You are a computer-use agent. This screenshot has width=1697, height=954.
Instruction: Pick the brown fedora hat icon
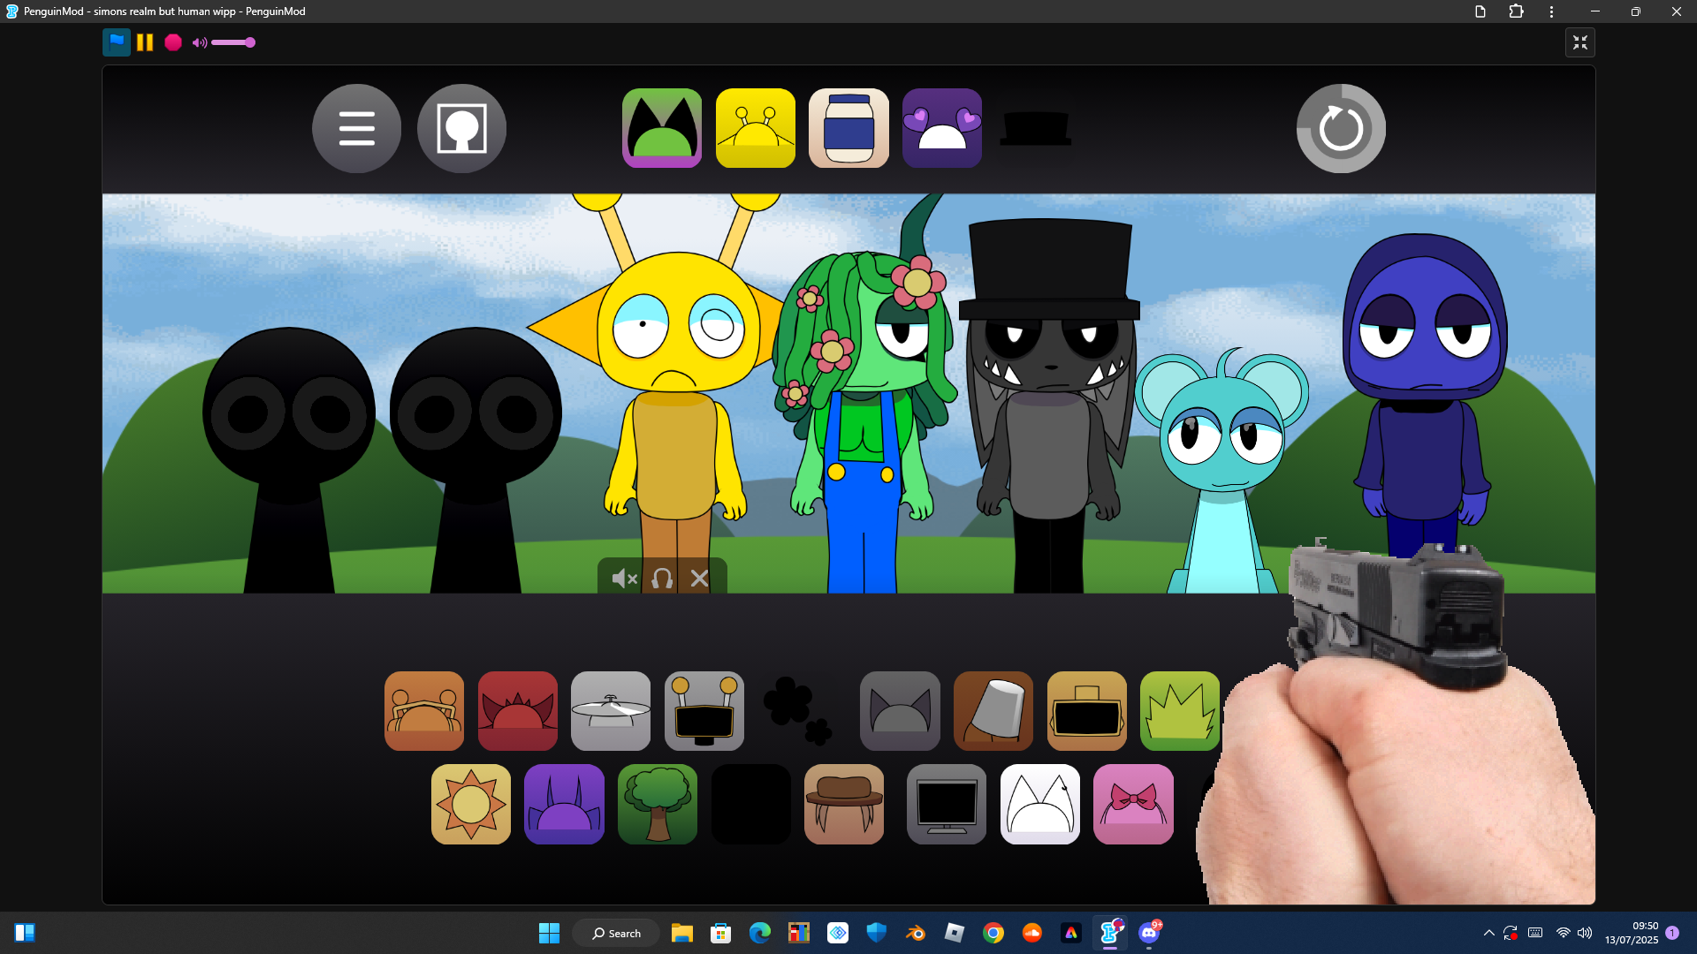point(844,804)
